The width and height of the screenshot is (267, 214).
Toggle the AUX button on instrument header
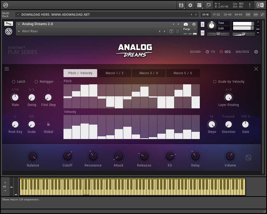pos(258,29)
